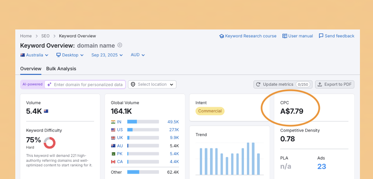Click the Export to PDF button
Screen dimensions: 373x179
coord(335,84)
